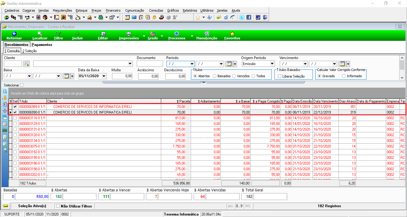Uncheck Sel for title 0000006989-0 1/1

[x=15, y=107]
